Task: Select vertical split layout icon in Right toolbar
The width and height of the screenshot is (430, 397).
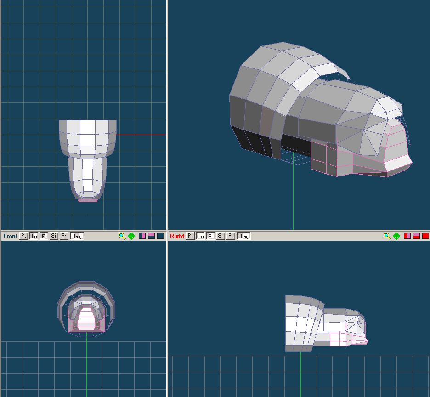Action: pos(407,236)
